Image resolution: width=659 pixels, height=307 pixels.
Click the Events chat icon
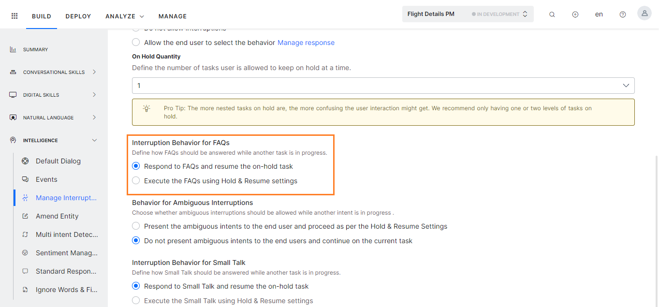click(x=25, y=179)
